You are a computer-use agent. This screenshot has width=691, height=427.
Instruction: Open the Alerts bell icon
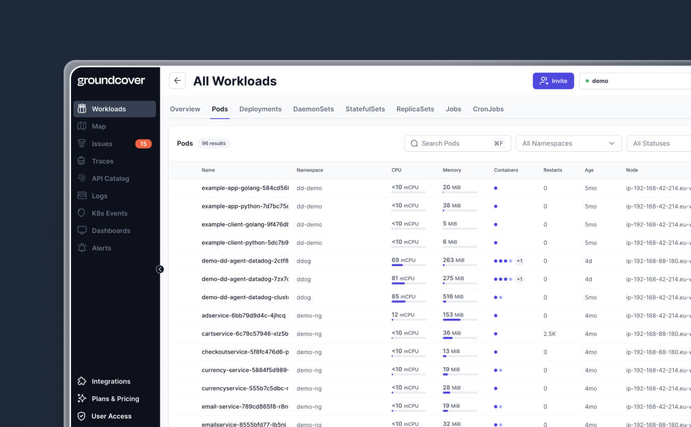pos(83,248)
